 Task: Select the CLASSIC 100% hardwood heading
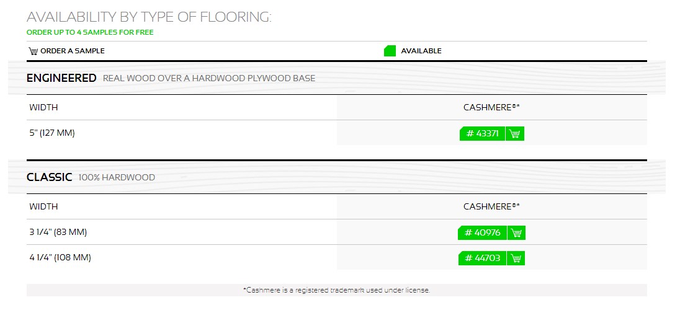91,177
